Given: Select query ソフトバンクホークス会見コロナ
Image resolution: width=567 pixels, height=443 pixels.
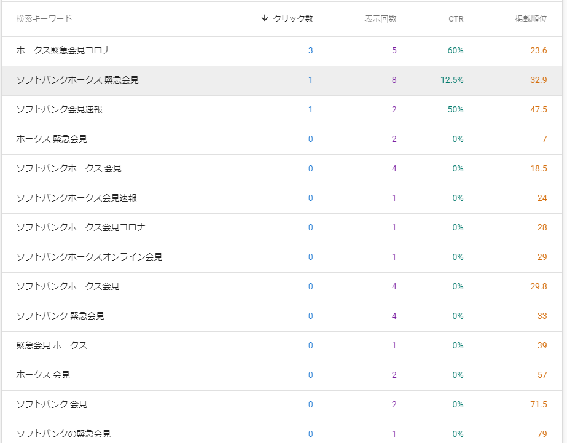Looking at the screenshot, I should click(x=80, y=227).
